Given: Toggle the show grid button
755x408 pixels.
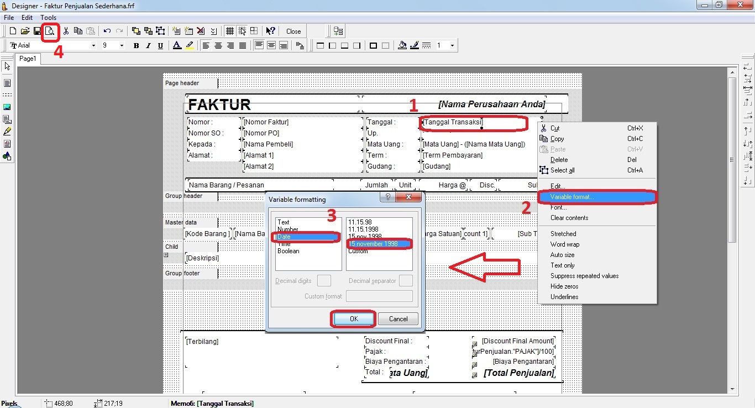Looking at the screenshot, I should click(x=229, y=31).
